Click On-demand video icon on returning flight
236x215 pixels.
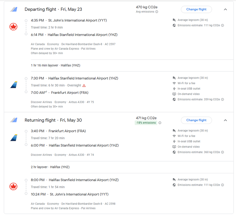[x=174, y=147]
